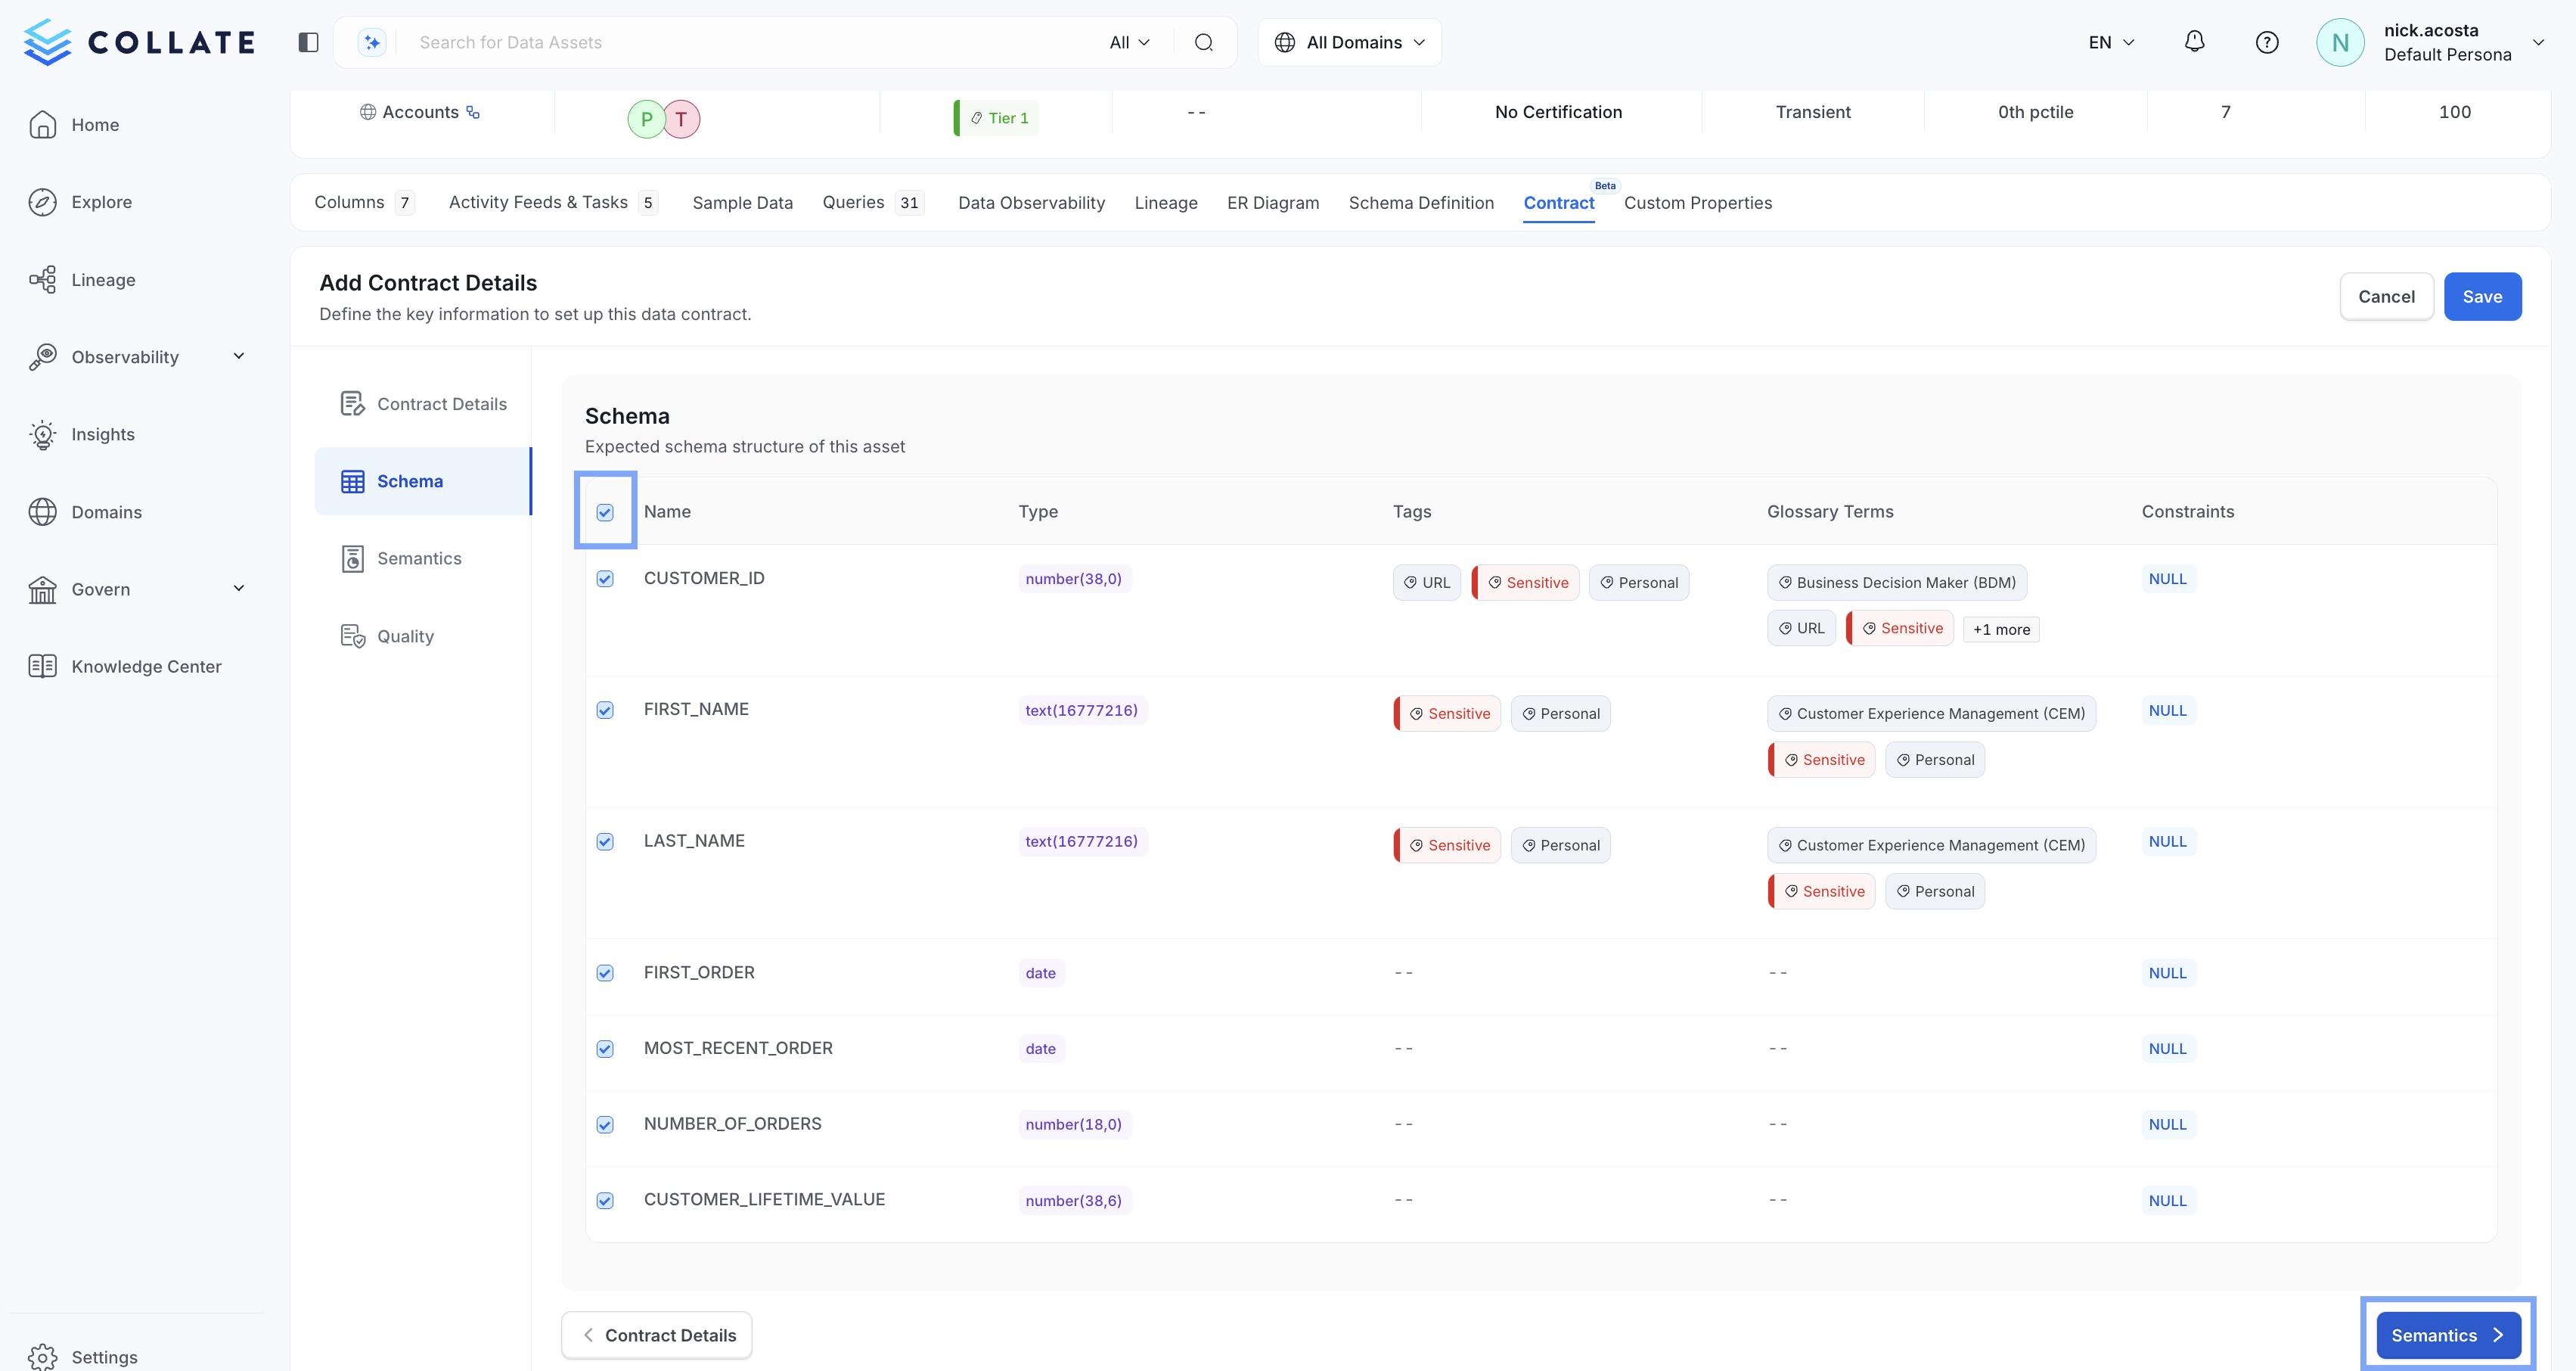Open notifications via the bell icon

tap(2194, 41)
